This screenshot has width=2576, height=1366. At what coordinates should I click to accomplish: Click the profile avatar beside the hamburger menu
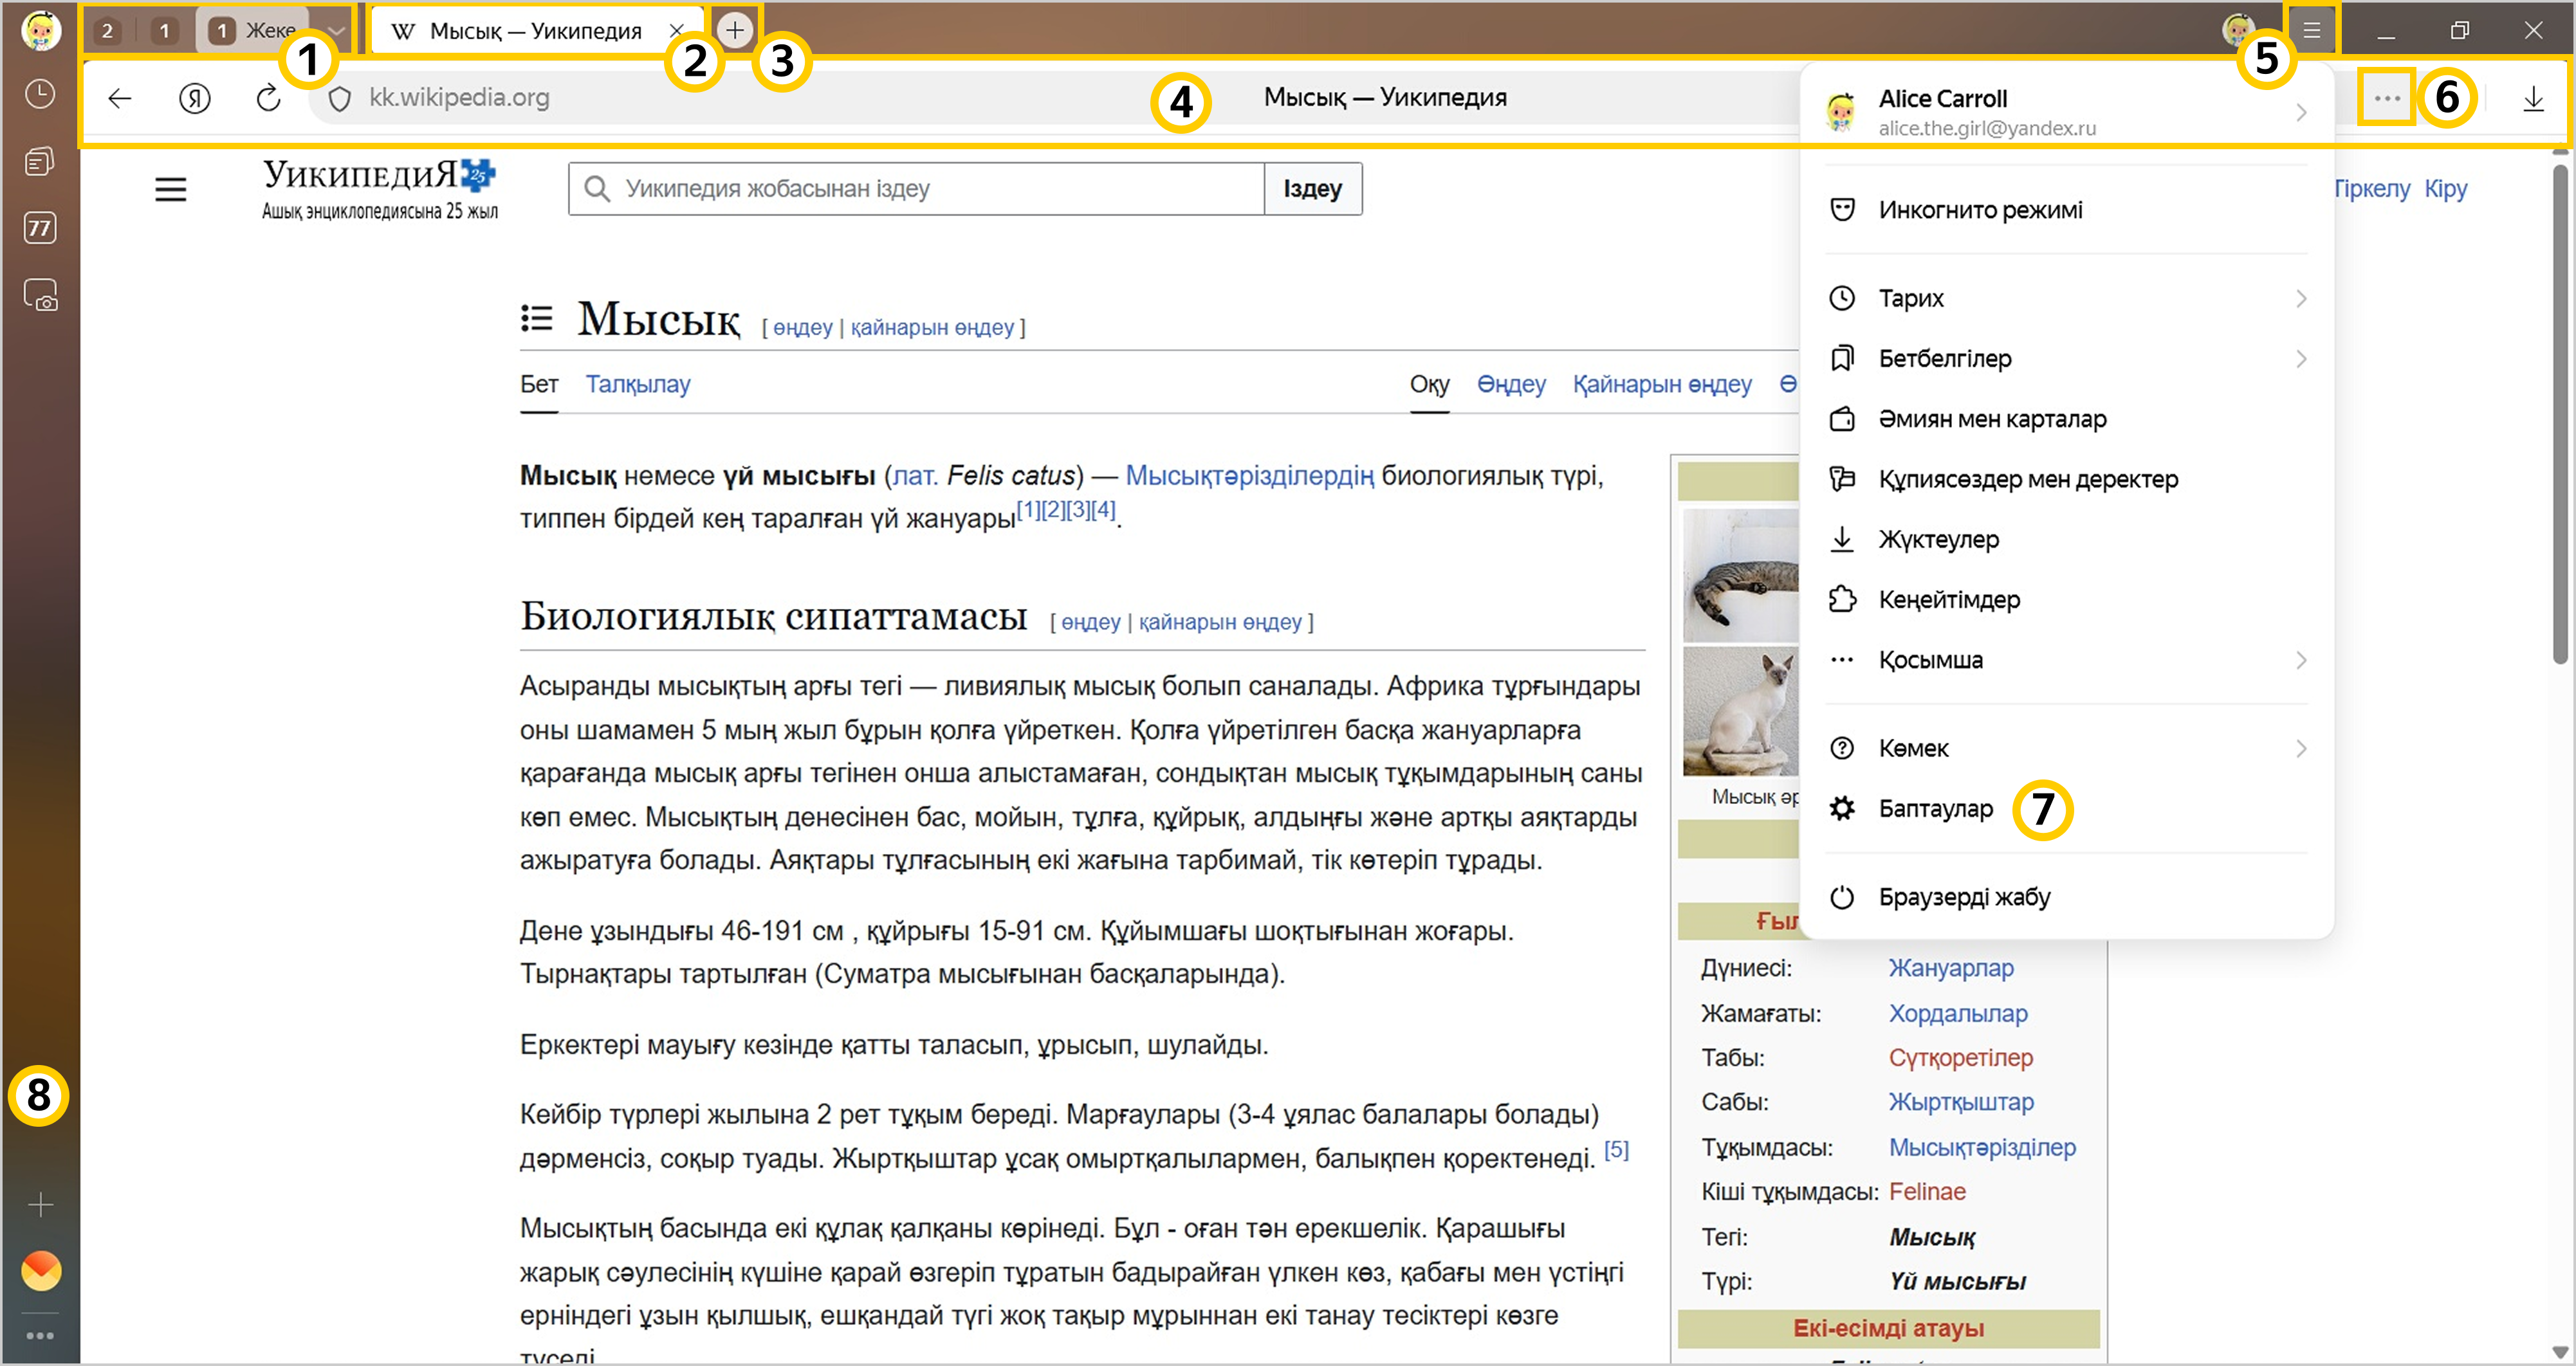2238,30
